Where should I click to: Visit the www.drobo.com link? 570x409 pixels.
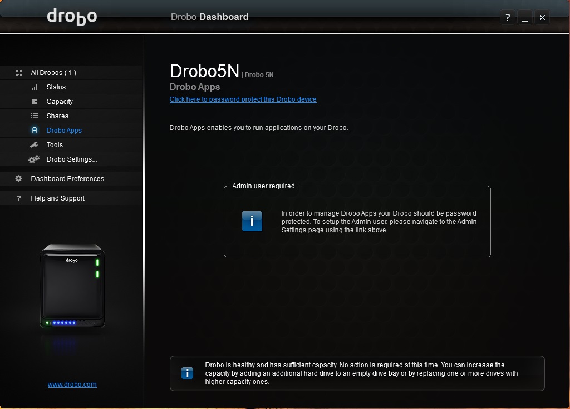72,385
